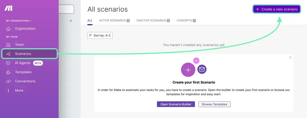Image resolution: width=307 pixels, height=118 pixels.
Task: Select the Scenarios share icon
Action: tap(9, 54)
